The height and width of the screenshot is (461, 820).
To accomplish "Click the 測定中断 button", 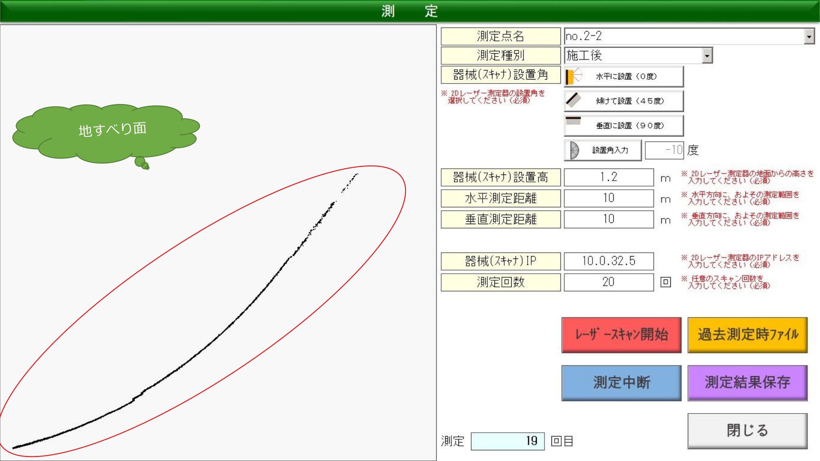I will (x=621, y=383).
